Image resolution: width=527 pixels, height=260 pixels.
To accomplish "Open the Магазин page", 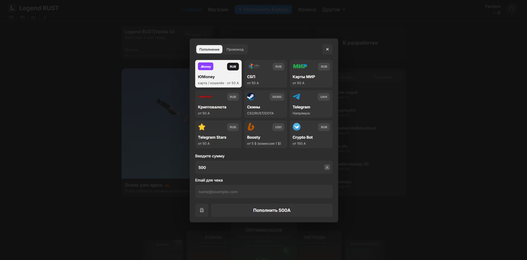I will click(x=218, y=9).
